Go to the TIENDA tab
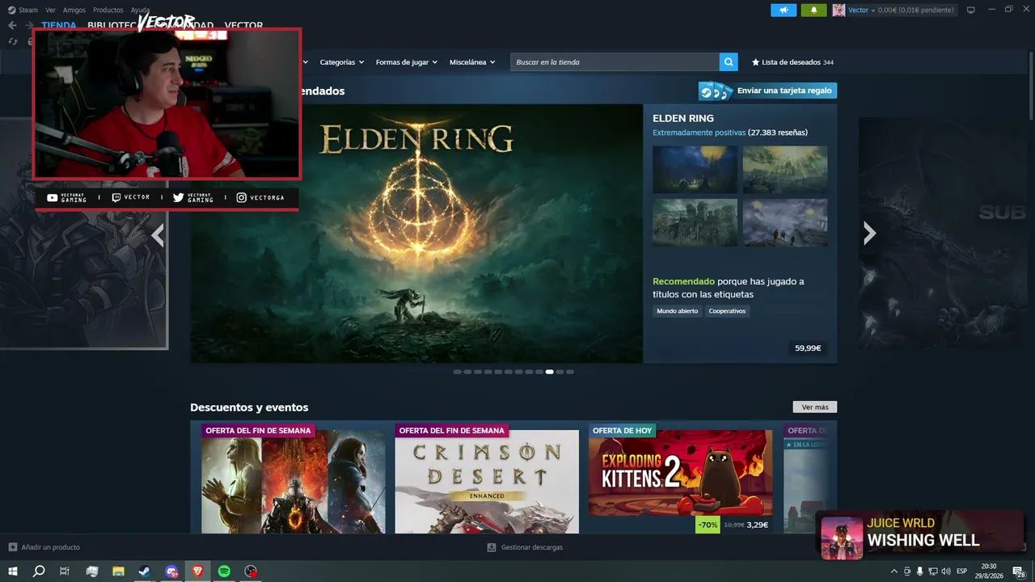Image resolution: width=1035 pixels, height=582 pixels. [x=59, y=25]
